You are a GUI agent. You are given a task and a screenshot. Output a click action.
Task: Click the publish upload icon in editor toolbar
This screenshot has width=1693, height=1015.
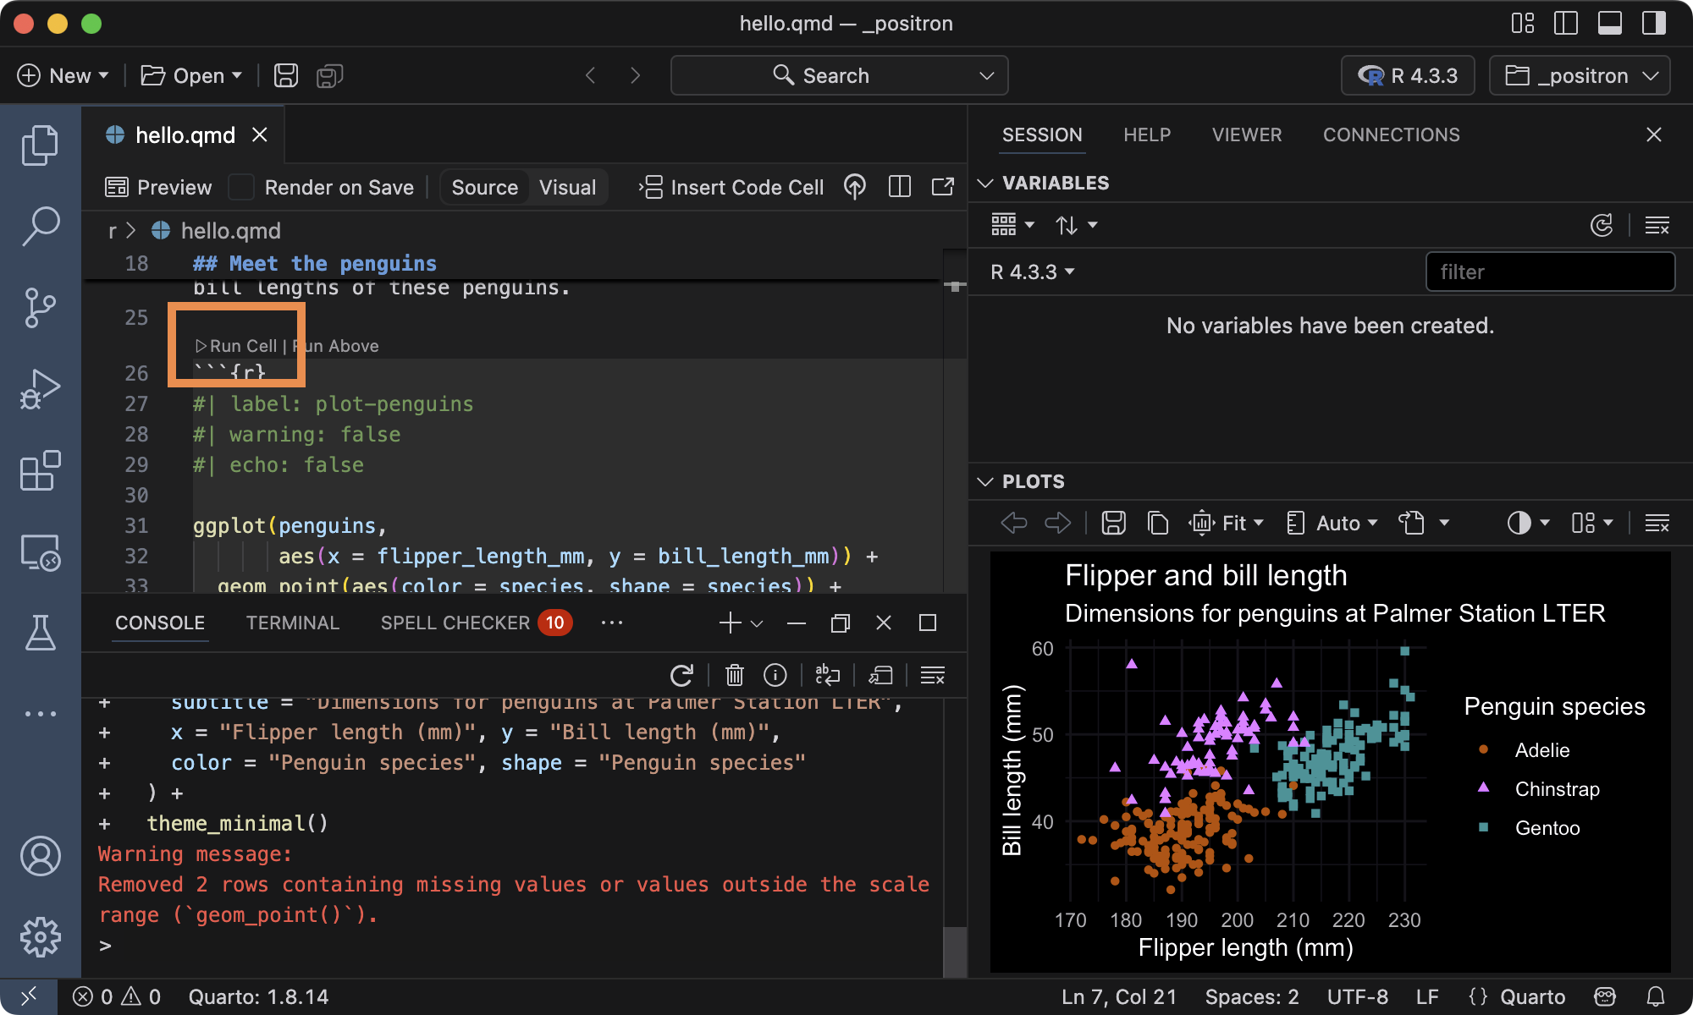pos(855,187)
